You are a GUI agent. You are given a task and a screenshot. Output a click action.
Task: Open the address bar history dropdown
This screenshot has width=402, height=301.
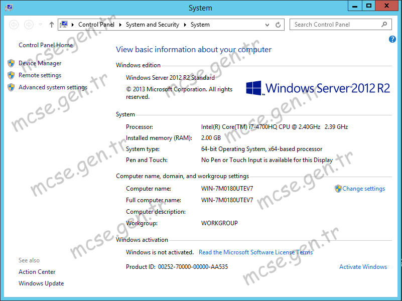coord(267,25)
